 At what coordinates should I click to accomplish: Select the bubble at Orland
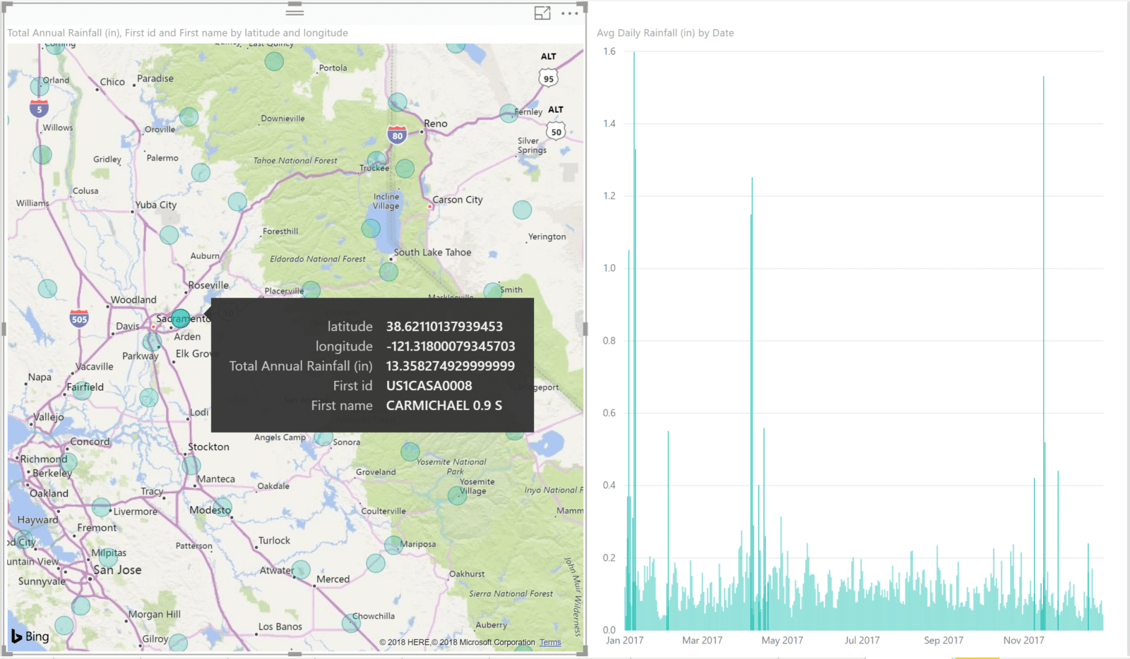(40, 87)
